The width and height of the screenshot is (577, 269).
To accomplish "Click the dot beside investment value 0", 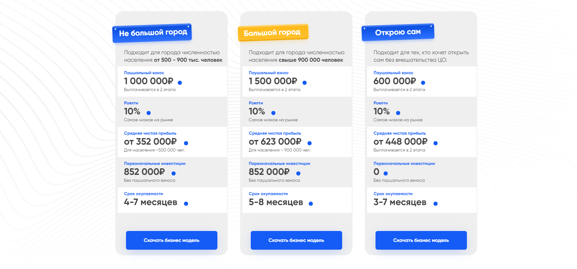I will pos(385,173).
